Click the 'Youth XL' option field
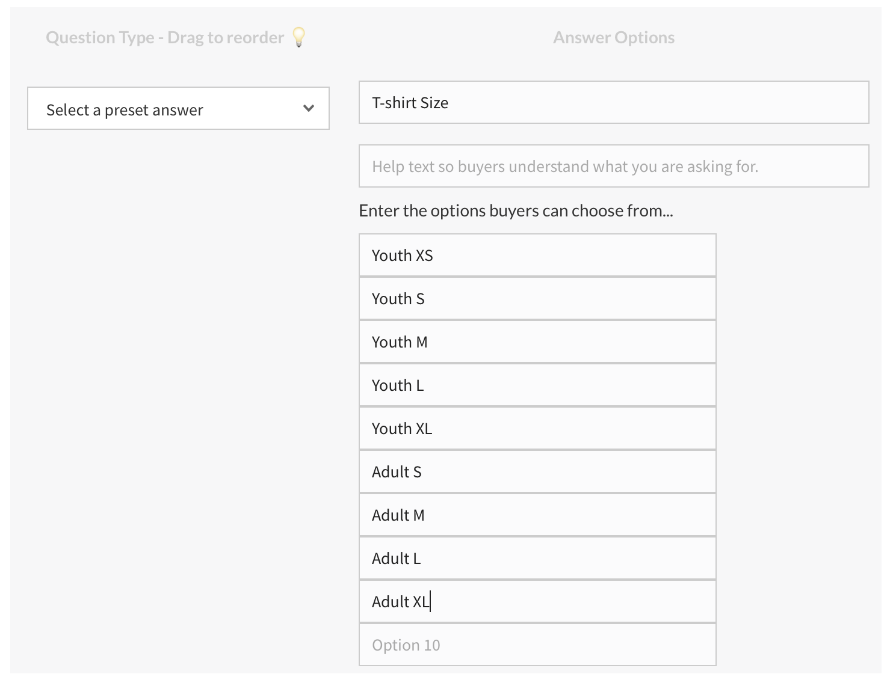Viewport: 893px width, 683px height. 537,429
